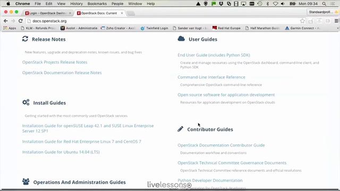Viewport: 340px width, 191px height.
Task: Open OpenStack Projects Release Notes link
Action: [x=55, y=62]
